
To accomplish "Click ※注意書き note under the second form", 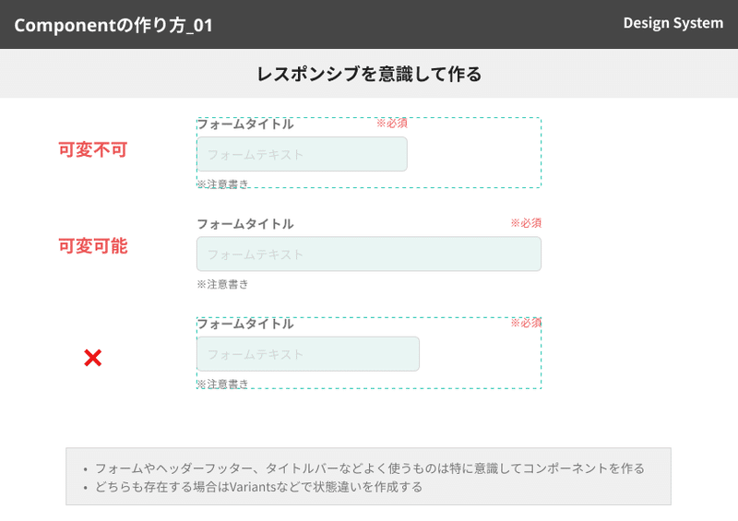I will (222, 284).
